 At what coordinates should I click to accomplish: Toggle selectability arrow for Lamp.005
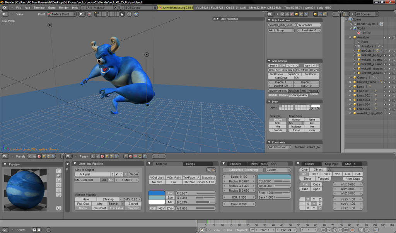390,109
